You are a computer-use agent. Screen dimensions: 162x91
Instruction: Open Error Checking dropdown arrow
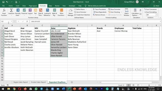121,12
